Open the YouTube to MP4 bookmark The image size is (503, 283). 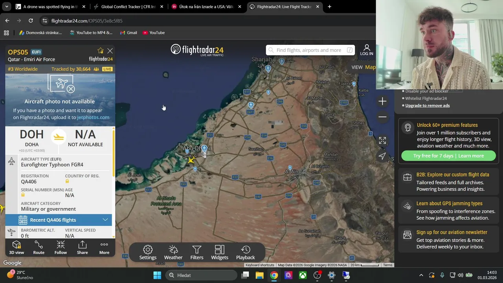pos(91,33)
